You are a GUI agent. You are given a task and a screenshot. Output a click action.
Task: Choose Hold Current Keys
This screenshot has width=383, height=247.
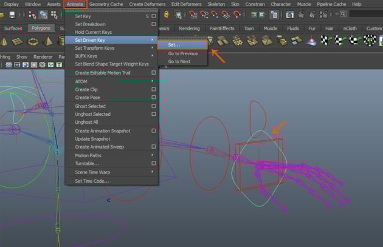point(112,32)
